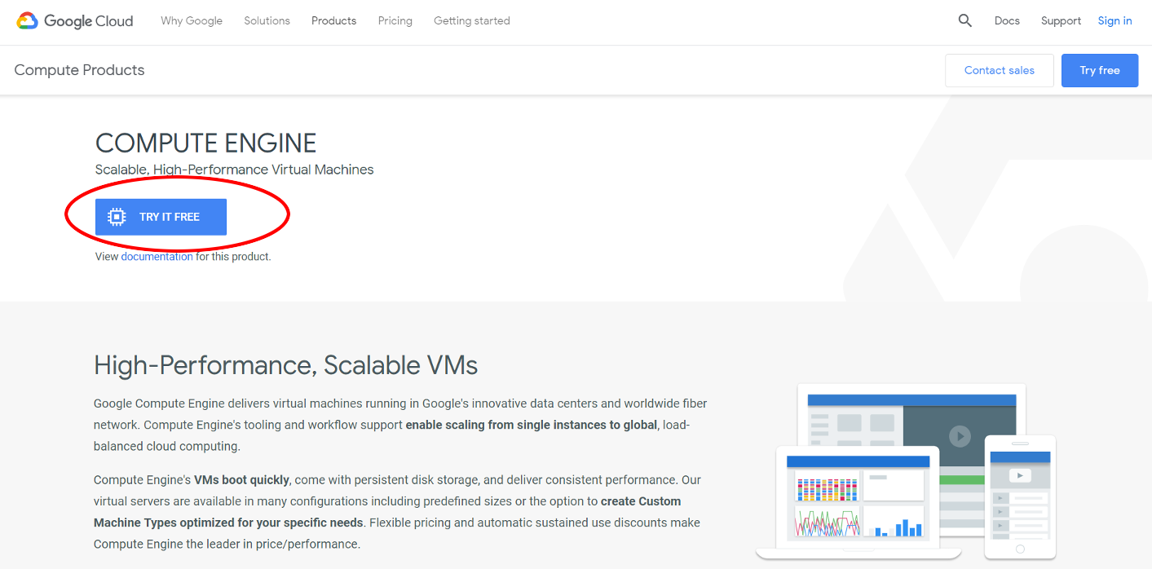Go to the Pricing page
Screen dimensions: 1152x569
pos(395,21)
